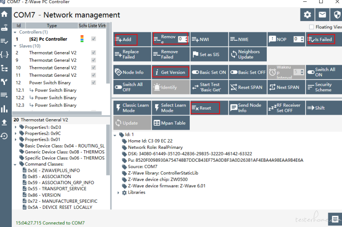Start Classic Learn Mode

point(132,108)
